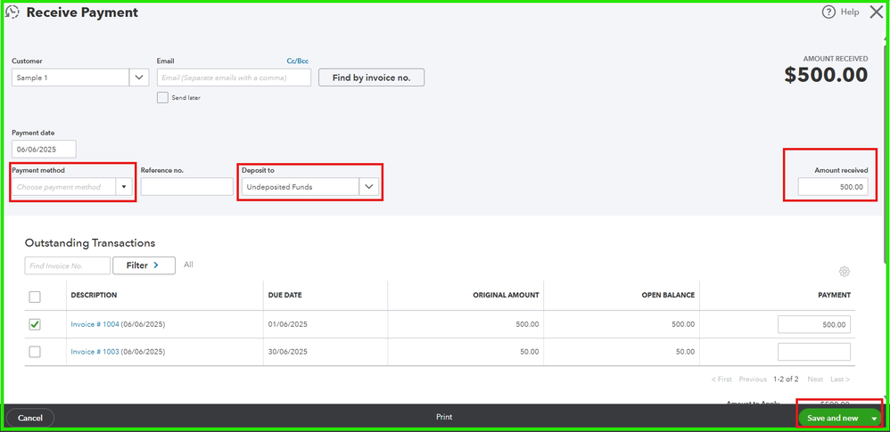
Task: Click the All filter label
Action: [188, 265]
